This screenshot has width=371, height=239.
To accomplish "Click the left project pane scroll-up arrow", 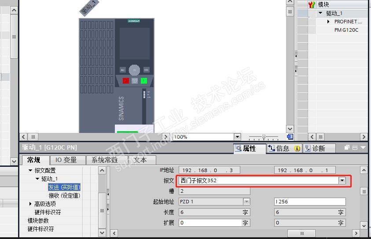I will click(14, 10).
